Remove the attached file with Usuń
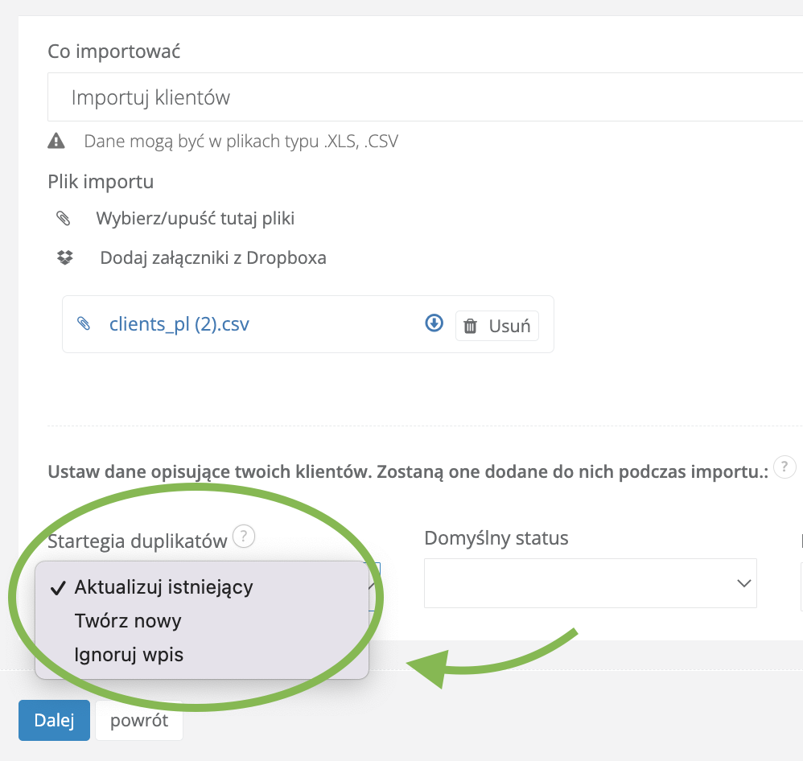This screenshot has height=761, width=803. click(497, 326)
